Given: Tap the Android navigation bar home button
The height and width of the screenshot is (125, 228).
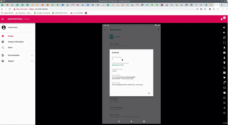Looking at the screenshot, I should coord(131,121).
